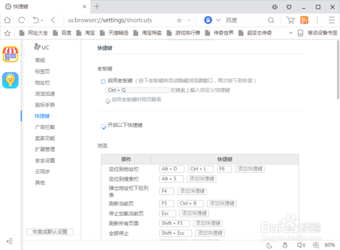
Task: Click 恢复成默认设置 restore defaults button
Action: (x=50, y=232)
